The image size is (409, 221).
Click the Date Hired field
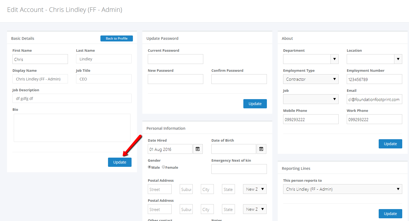click(170, 149)
